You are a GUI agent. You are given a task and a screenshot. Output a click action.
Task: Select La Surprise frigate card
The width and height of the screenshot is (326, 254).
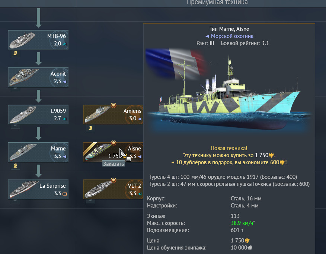(x=38, y=189)
